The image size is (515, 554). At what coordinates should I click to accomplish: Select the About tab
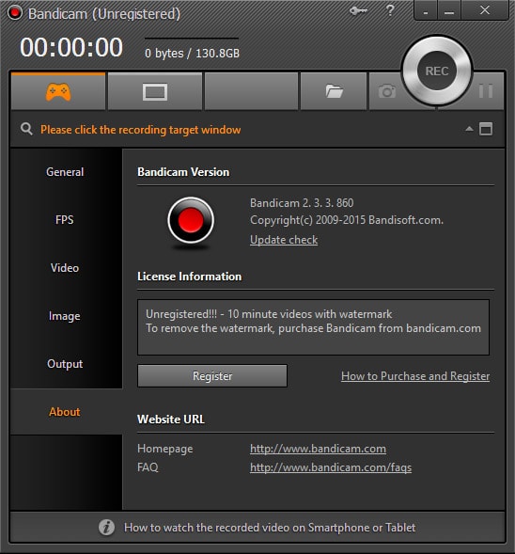click(65, 412)
